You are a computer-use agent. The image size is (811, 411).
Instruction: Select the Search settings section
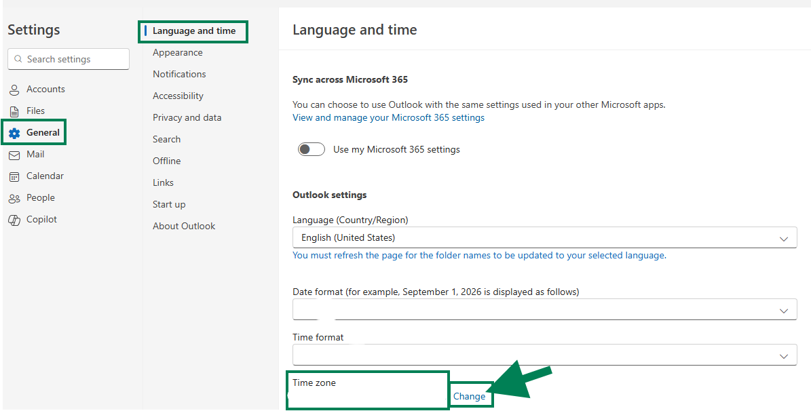[166, 140]
